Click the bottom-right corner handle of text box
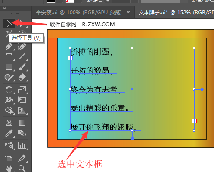 [x=194, y=131]
